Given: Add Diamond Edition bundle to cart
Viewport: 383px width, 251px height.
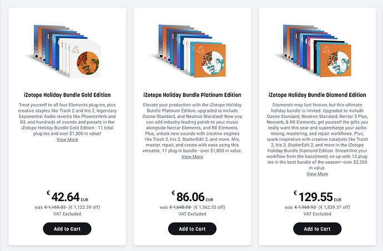Looking at the screenshot, I should coord(318,229).
